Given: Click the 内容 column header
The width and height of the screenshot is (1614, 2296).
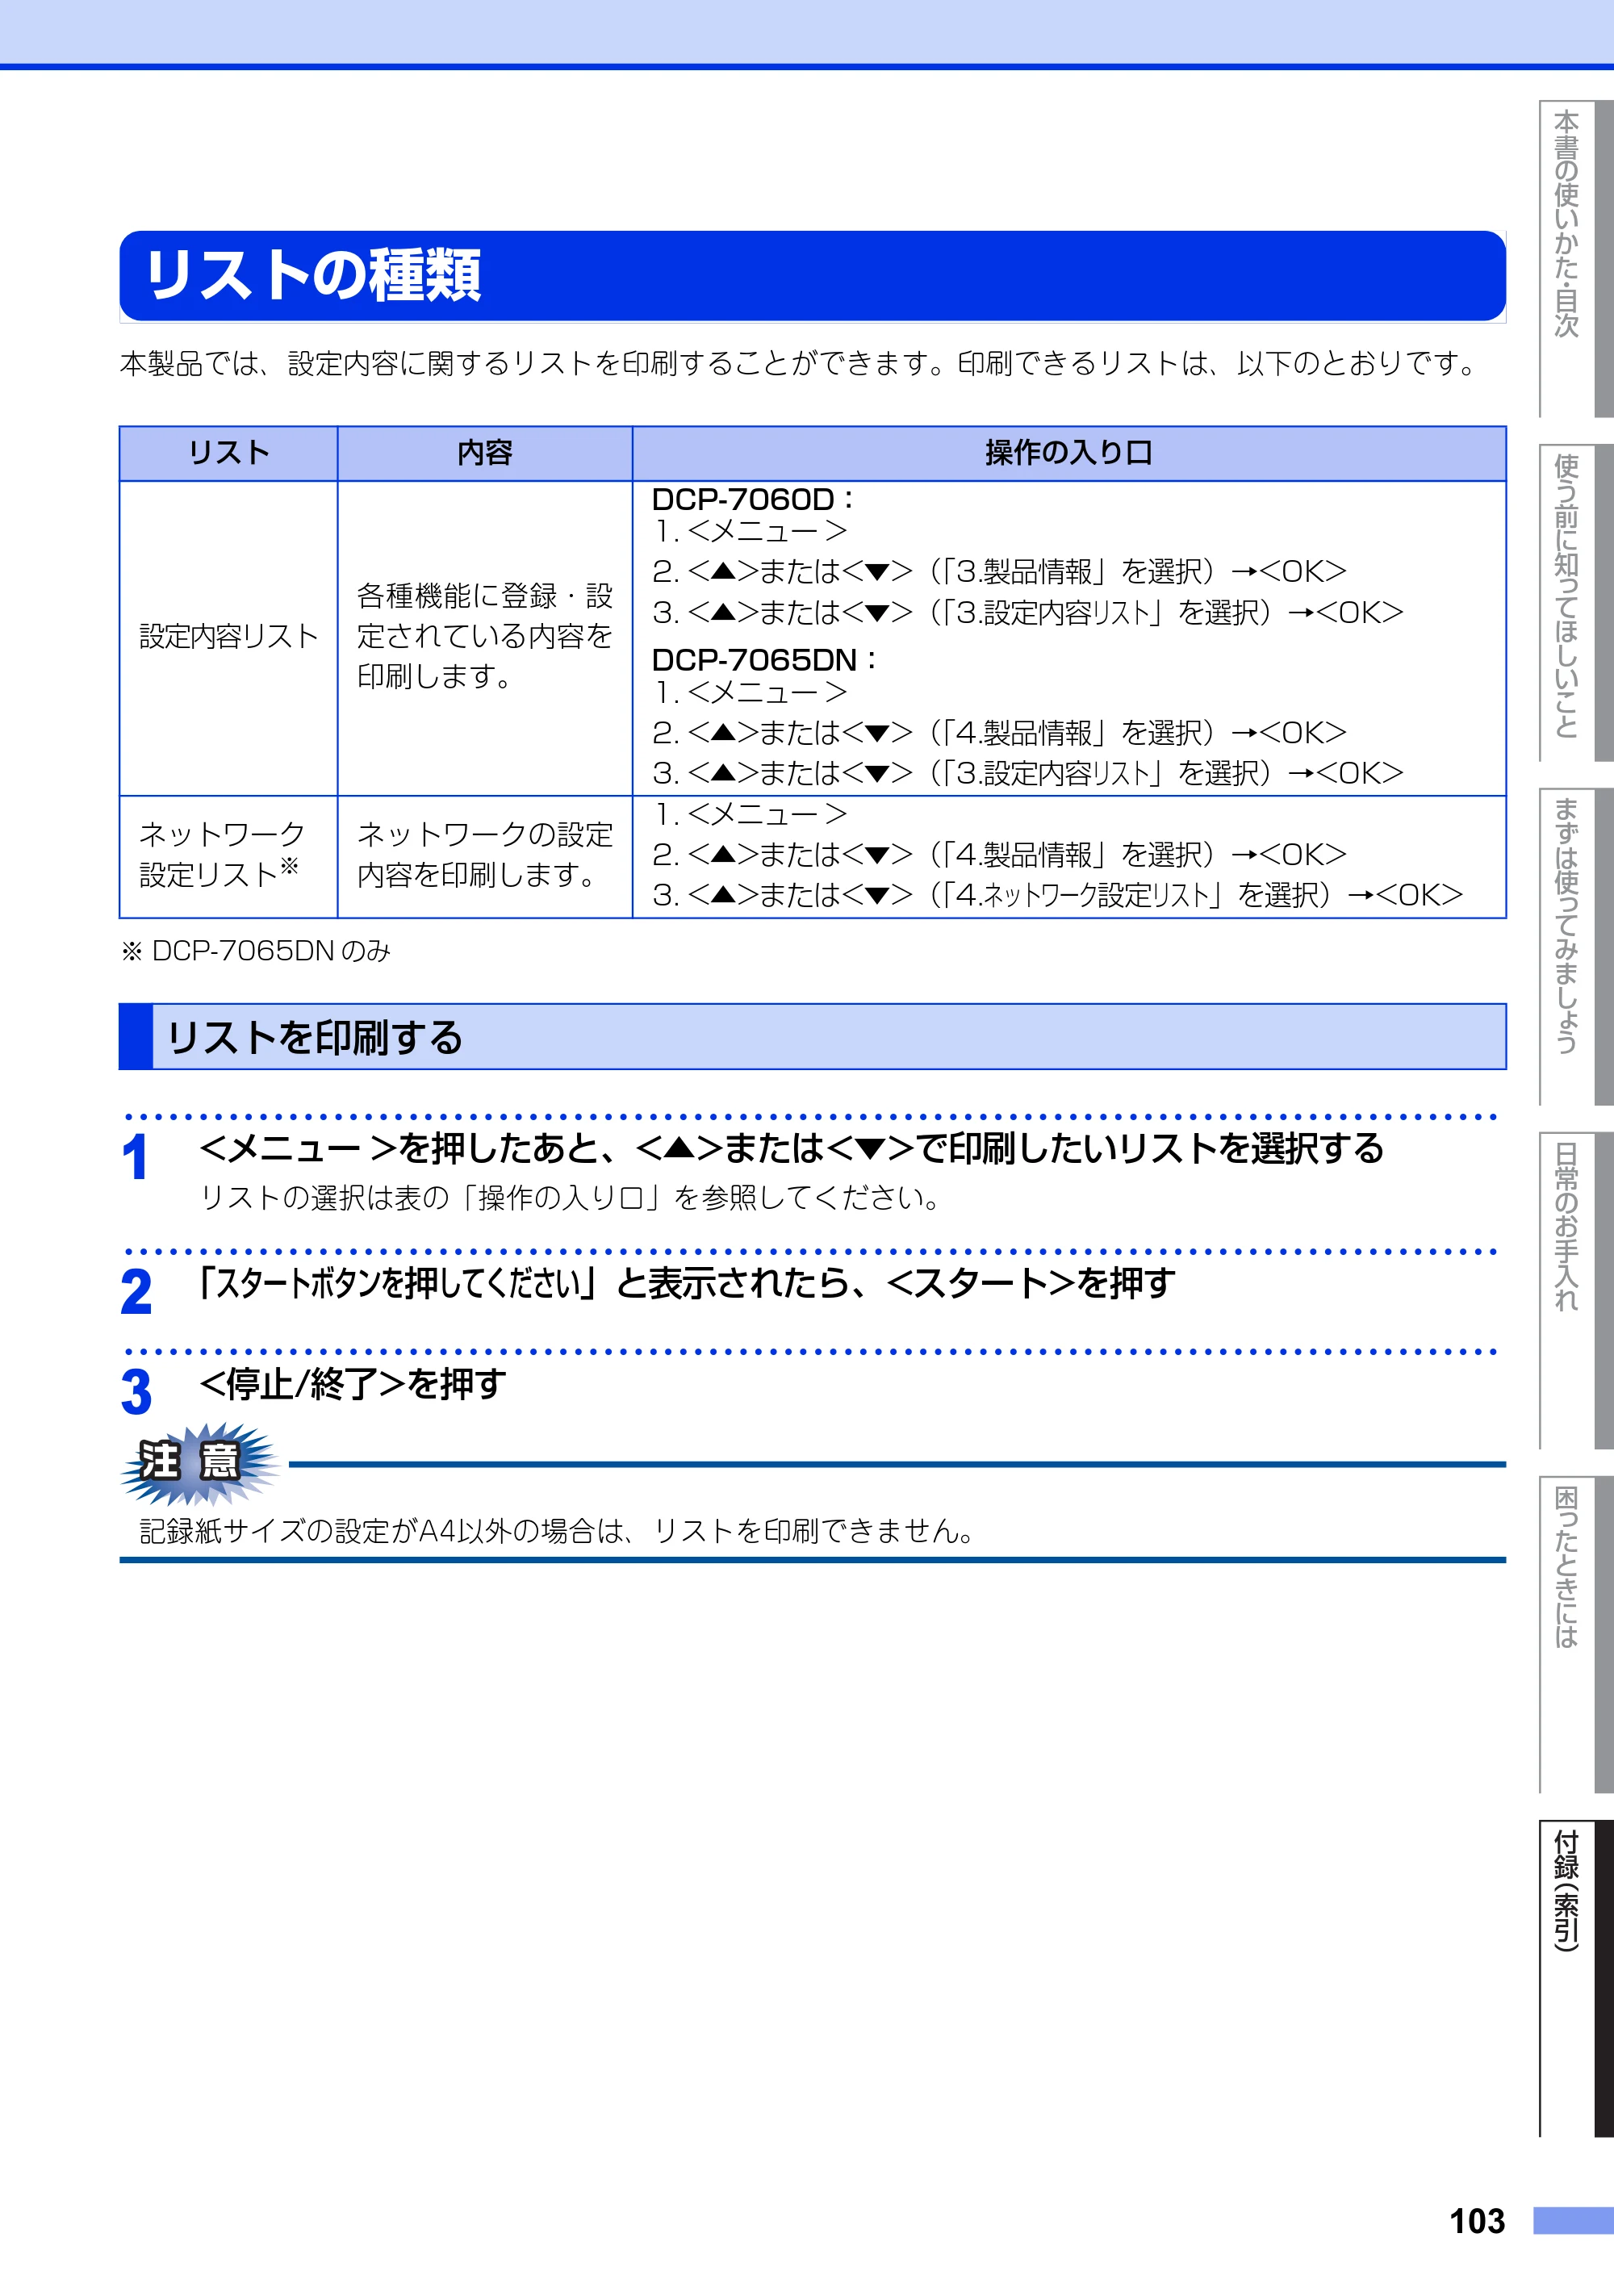Looking at the screenshot, I should pyautogui.click(x=485, y=453).
